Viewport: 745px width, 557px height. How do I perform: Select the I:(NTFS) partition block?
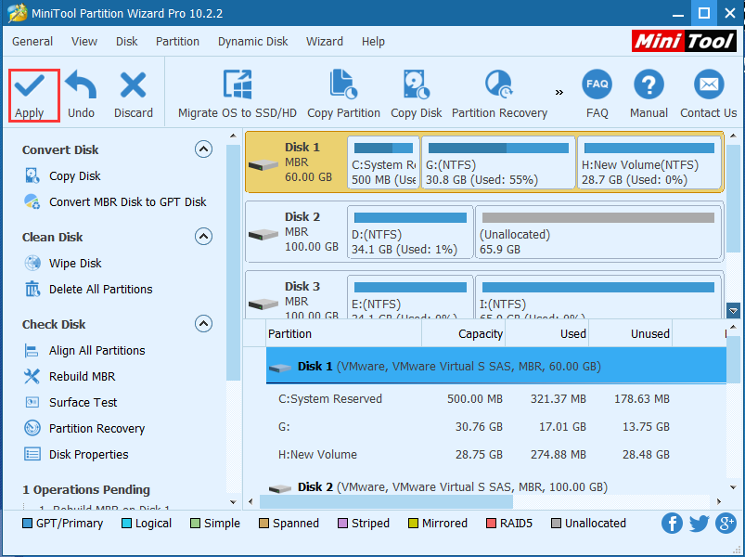coord(598,296)
